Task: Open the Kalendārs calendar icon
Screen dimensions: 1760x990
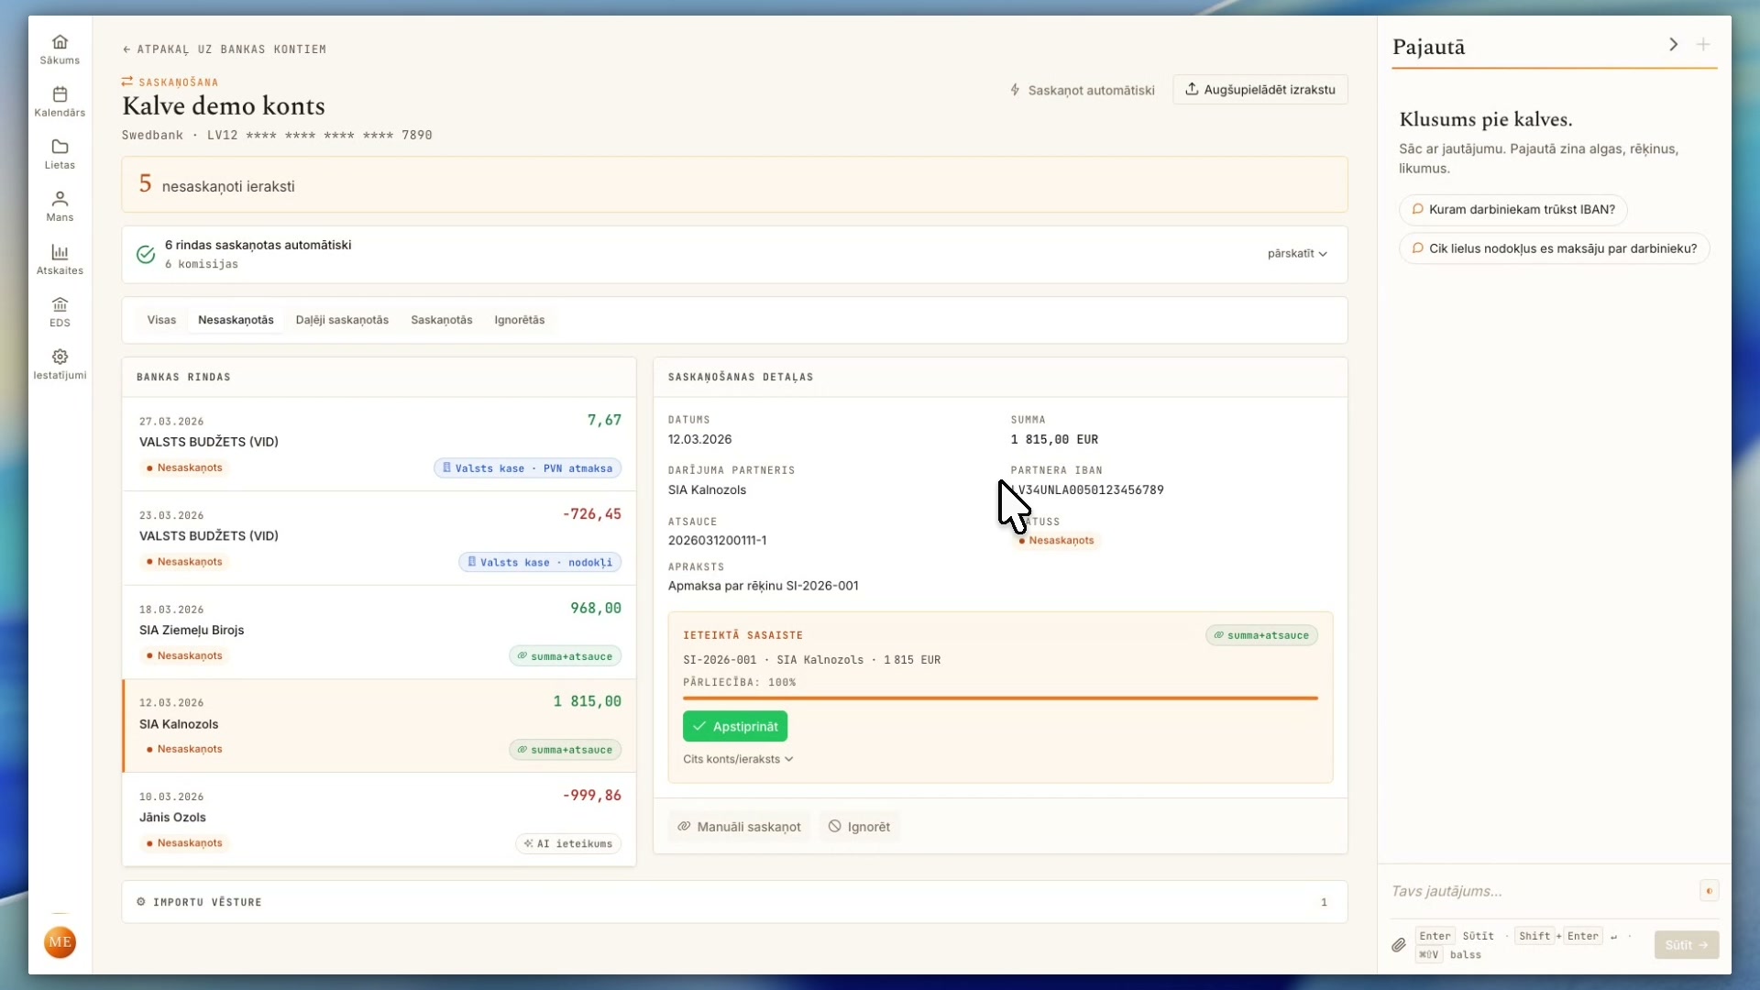Action: click(x=60, y=94)
